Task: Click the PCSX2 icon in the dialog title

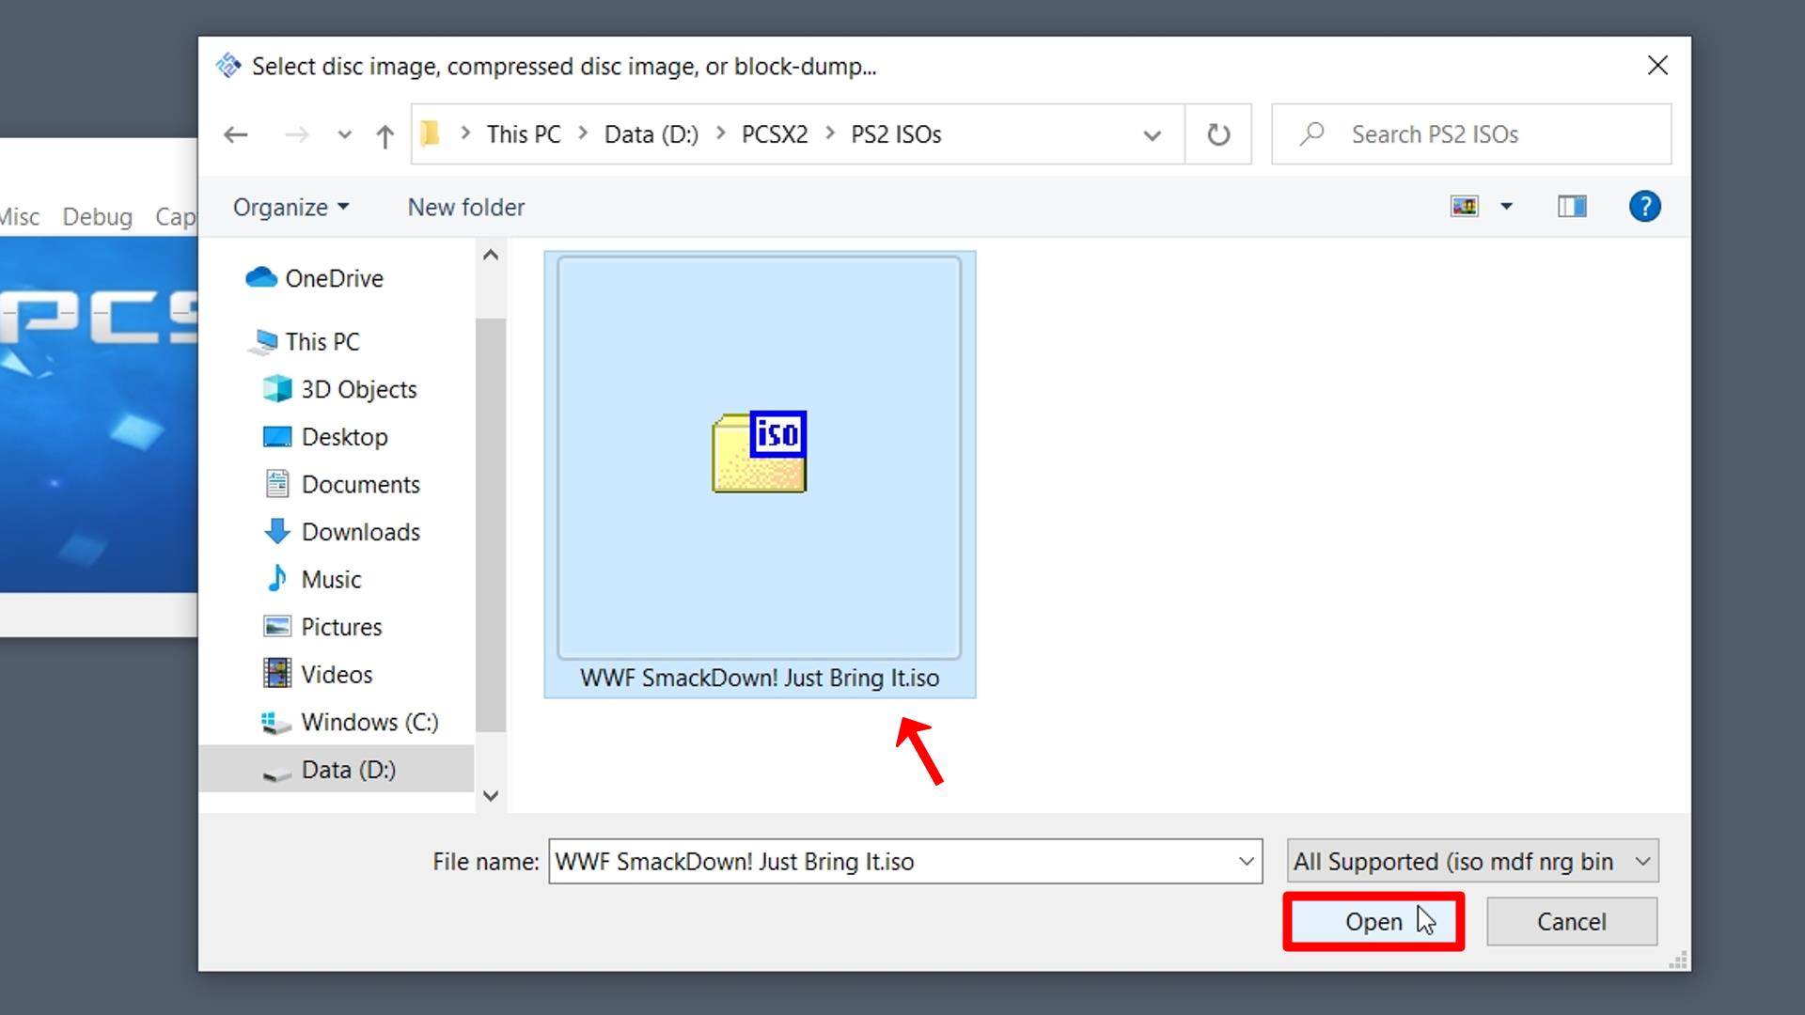Action: 228,66
